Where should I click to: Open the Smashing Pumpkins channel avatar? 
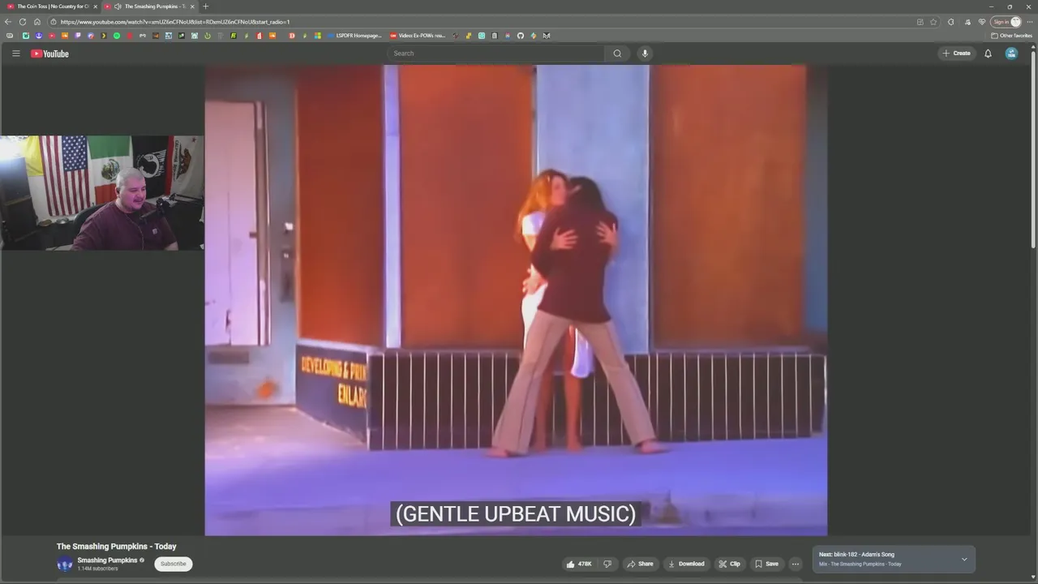(x=65, y=565)
